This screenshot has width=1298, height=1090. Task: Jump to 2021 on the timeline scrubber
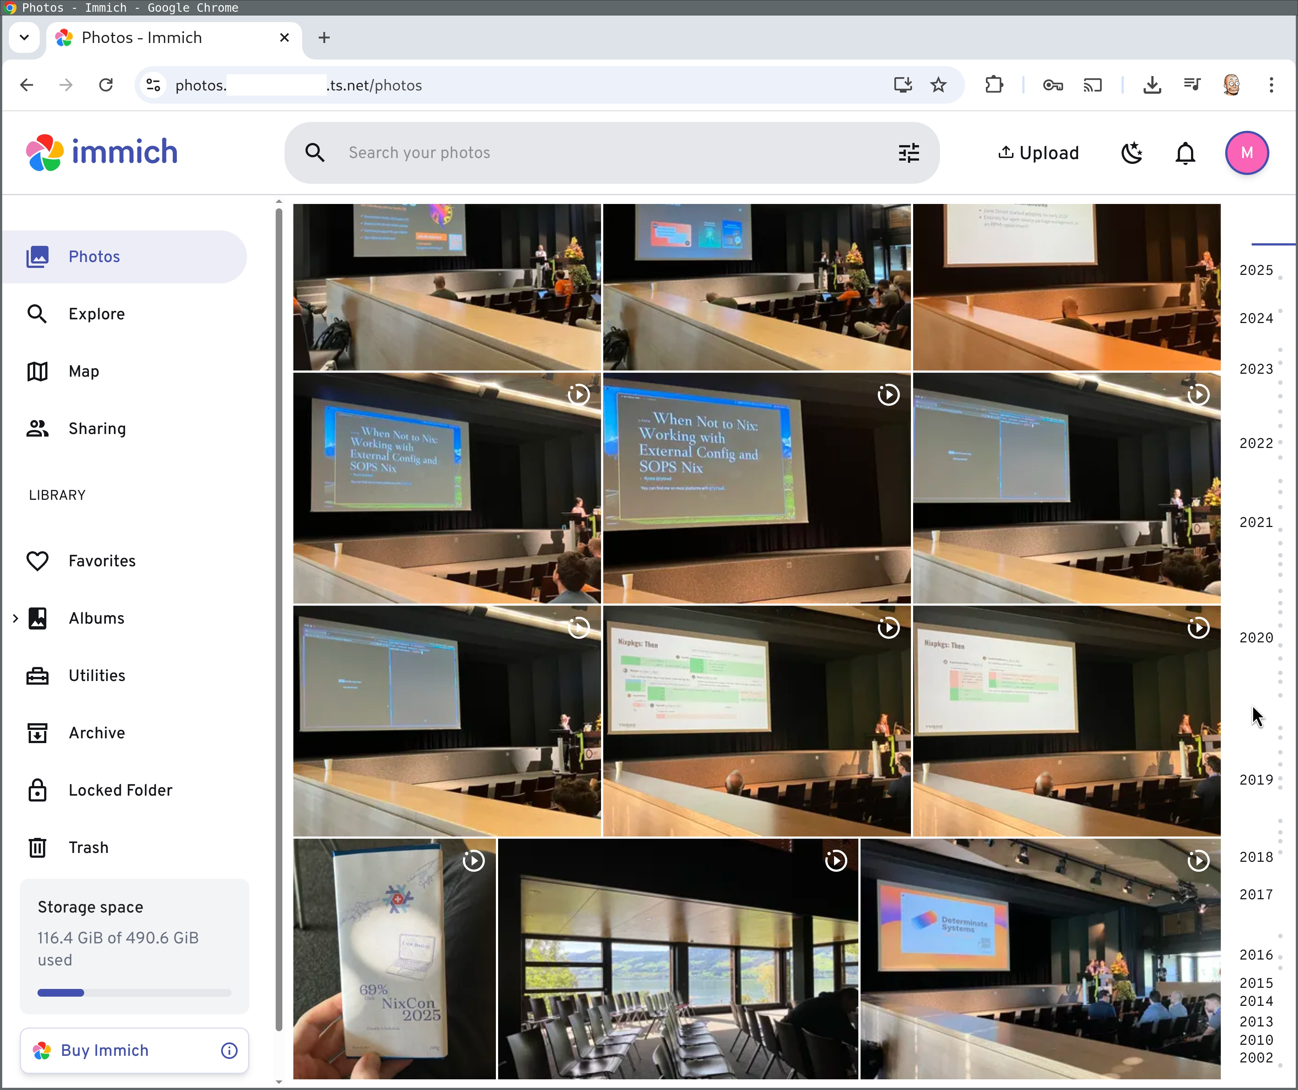click(1256, 522)
